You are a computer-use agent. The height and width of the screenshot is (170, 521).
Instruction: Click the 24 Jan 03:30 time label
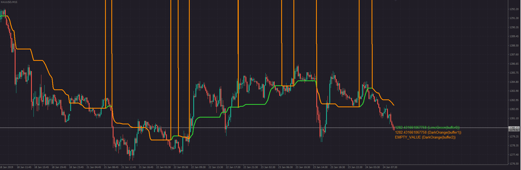[x=372, y=167]
